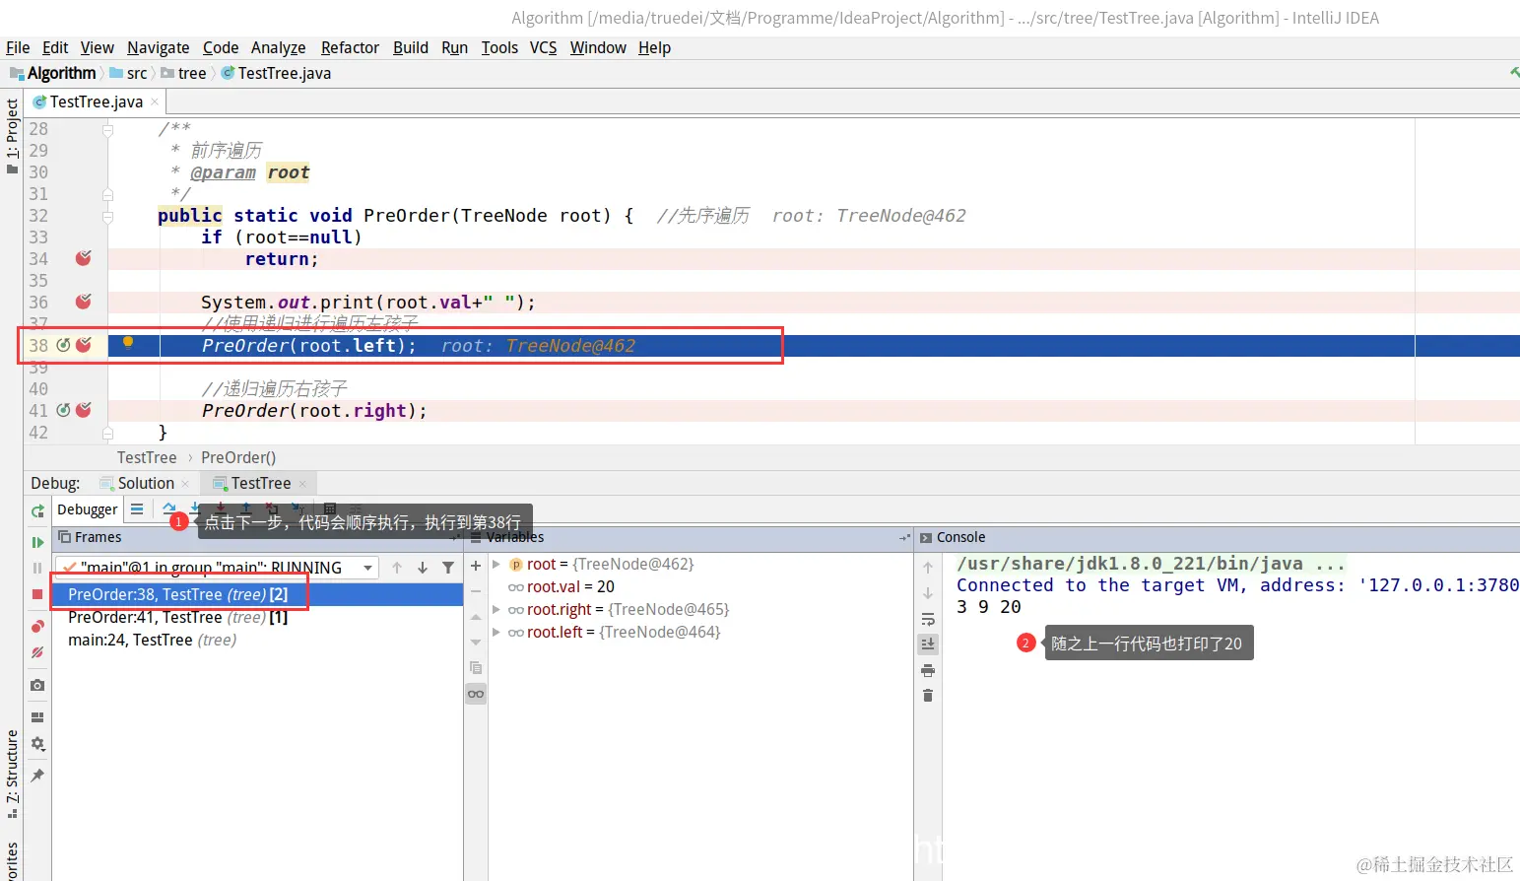Collapse the Javadoc comment at line 28

108,129
